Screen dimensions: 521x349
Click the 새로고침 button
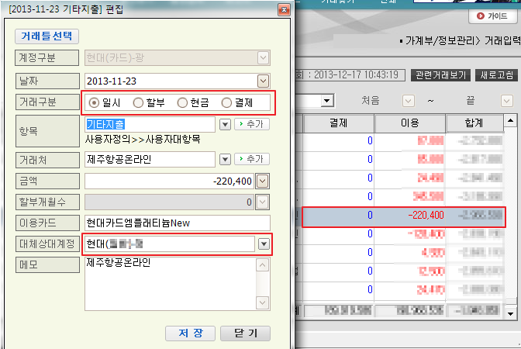click(x=497, y=75)
